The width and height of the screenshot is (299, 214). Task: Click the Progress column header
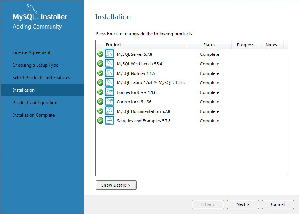(x=245, y=45)
